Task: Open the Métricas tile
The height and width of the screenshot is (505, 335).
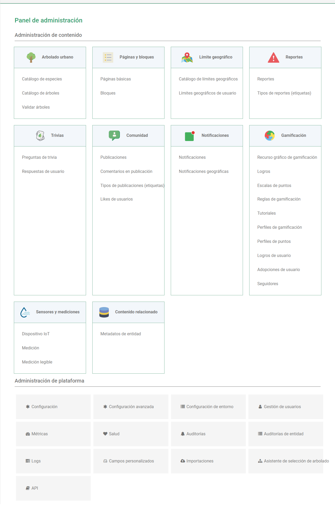Action: tap(53, 434)
